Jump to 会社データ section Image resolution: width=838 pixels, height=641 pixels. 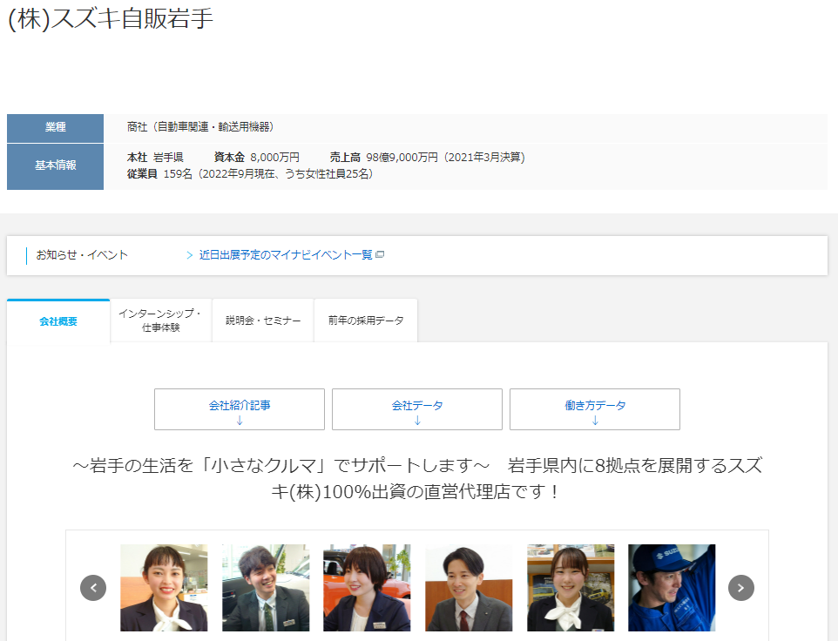pyautogui.click(x=417, y=409)
